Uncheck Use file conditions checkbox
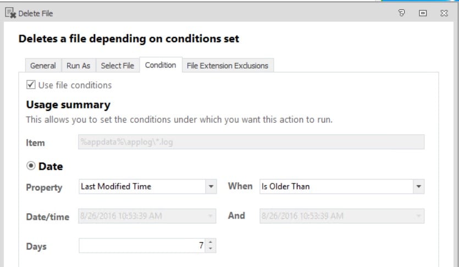This screenshot has width=459, height=267. (x=31, y=85)
